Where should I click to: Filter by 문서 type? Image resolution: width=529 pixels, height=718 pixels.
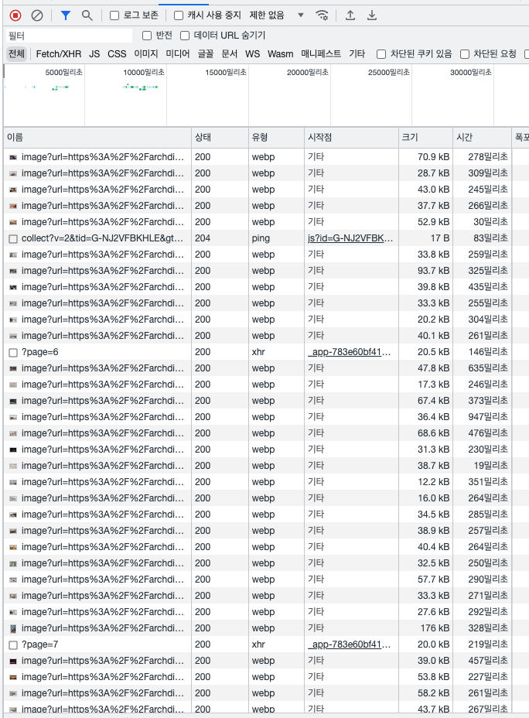click(229, 54)
